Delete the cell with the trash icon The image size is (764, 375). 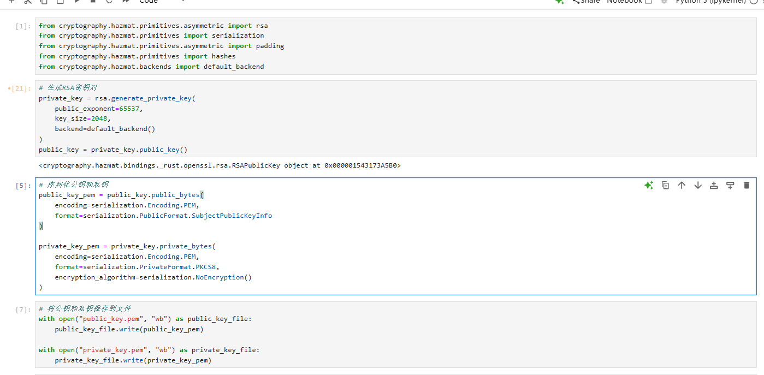(747, 185)
